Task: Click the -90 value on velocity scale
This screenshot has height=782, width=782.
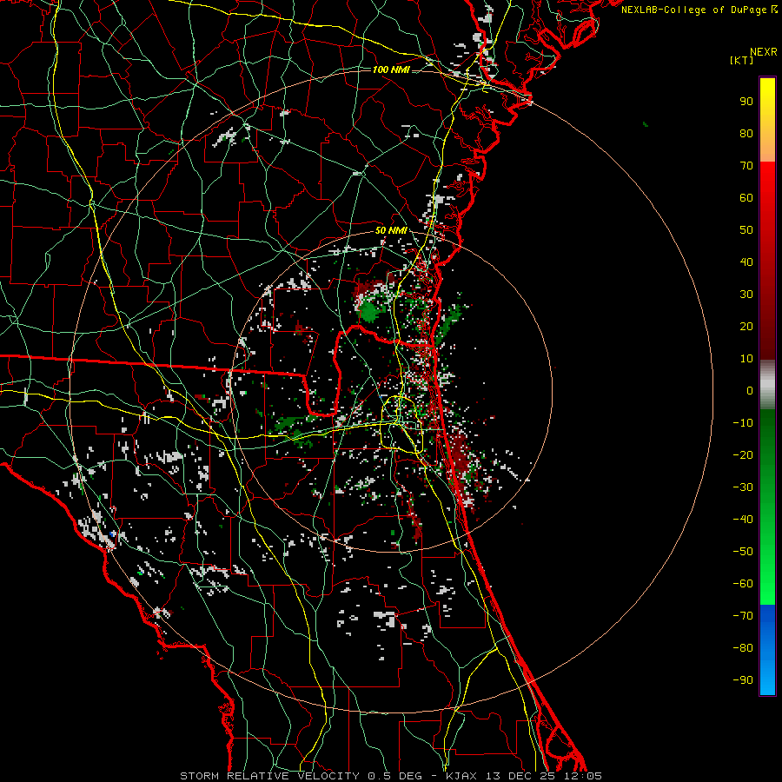Action: 743,680
